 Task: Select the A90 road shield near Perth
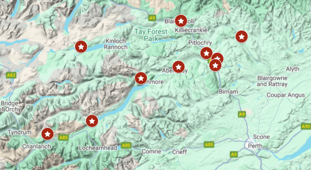306,126
